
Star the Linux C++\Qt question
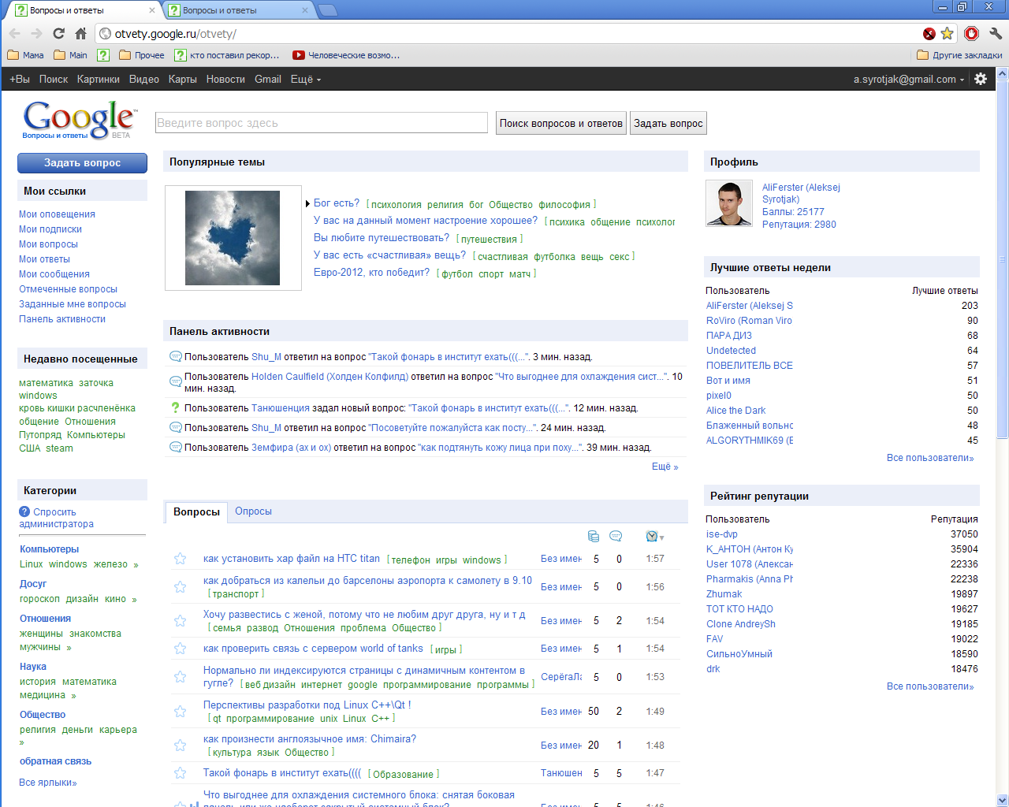point(180,711)
